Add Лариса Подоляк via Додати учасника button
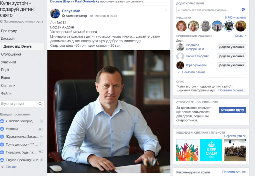Image resolution: width=255 pixels, height=176 pixels. click(x=231, y=56)
